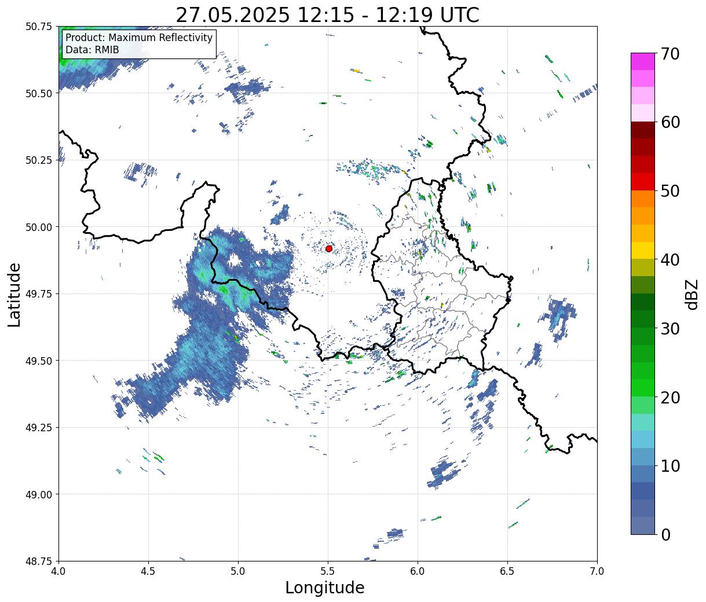Pick the bright yellow colorbar segment above 40
The image size is (706, 602).
(643, 251)
